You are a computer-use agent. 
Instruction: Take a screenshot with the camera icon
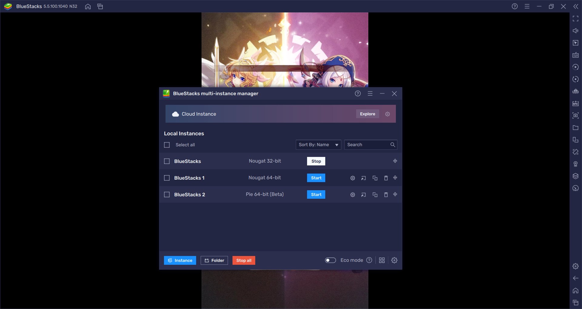pos(575,115)
